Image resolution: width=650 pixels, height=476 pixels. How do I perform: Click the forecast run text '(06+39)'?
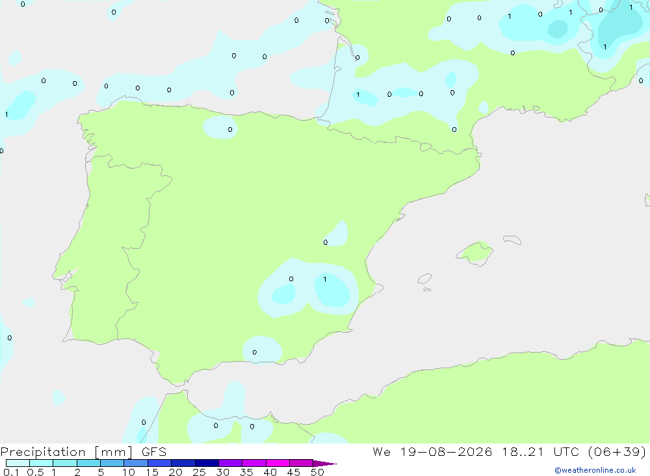click(x=617, y=452)
